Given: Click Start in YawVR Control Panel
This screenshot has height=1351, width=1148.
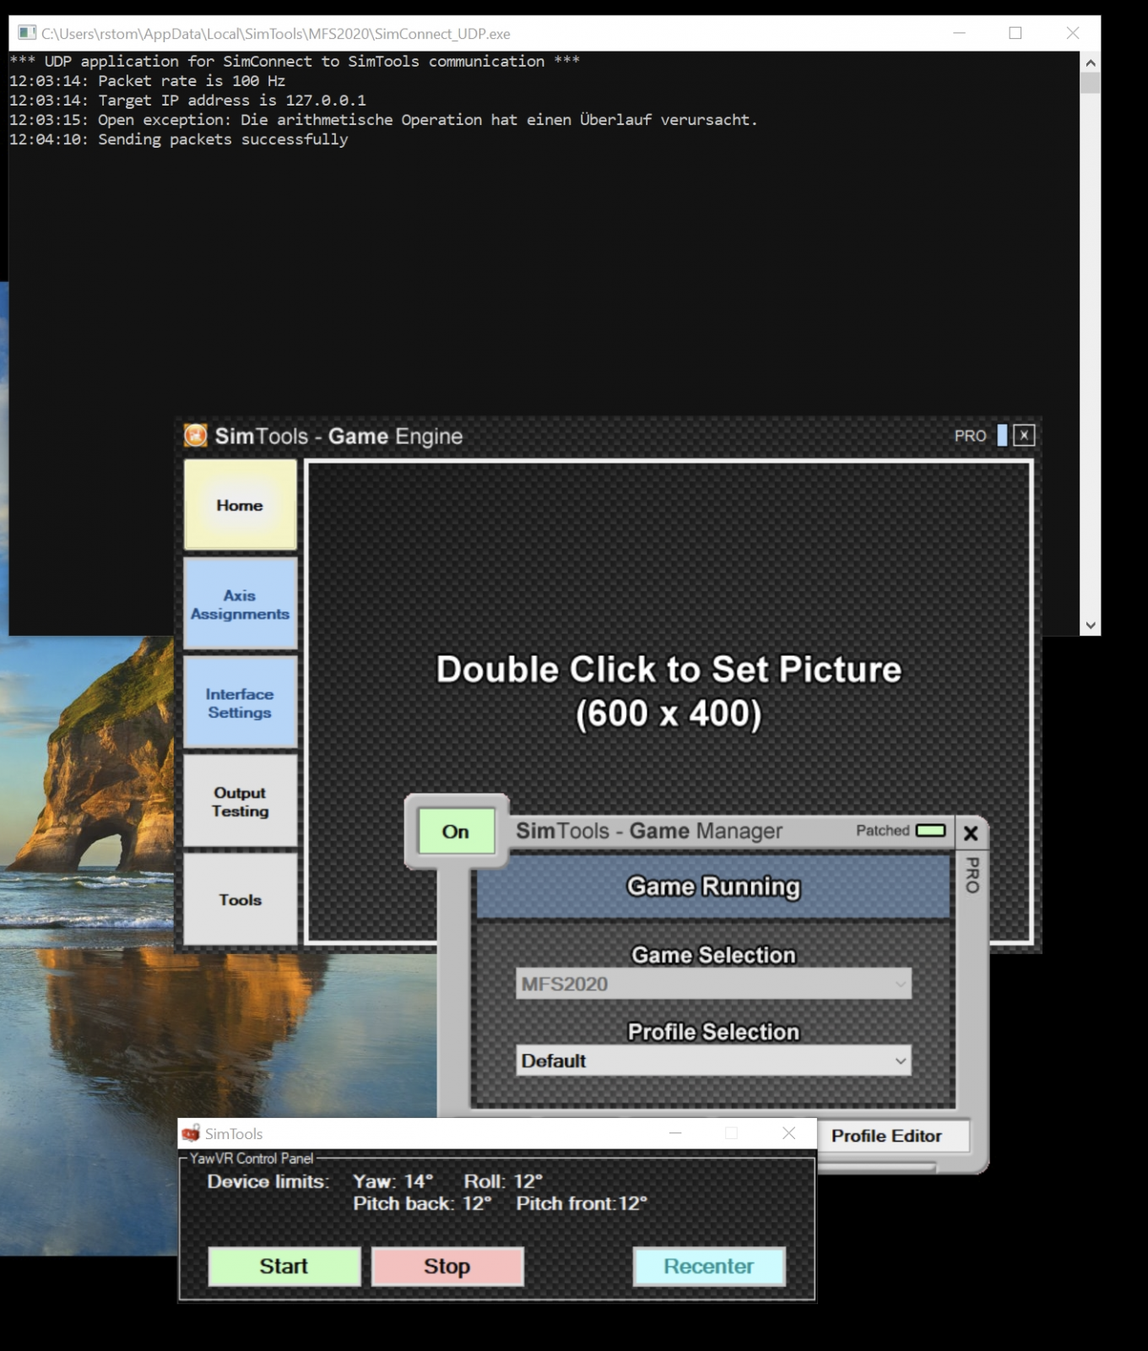Looking at the screenshot, I should pos(284,1267).
